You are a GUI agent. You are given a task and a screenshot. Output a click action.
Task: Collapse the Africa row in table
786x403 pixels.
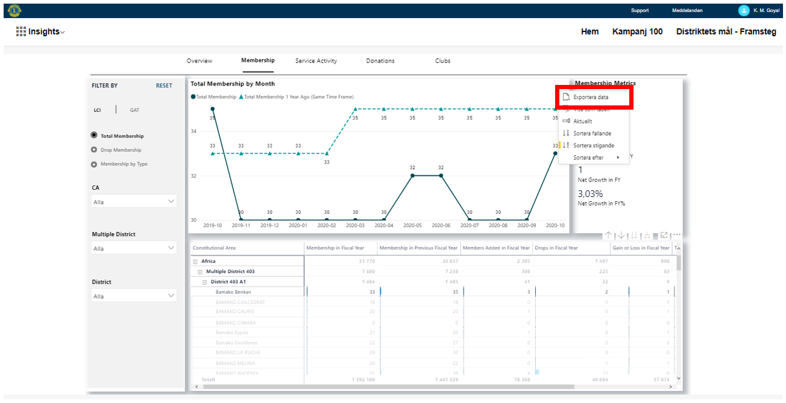(195, 261)
